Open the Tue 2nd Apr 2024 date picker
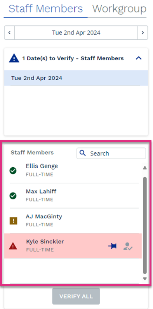The image size is (153, 309). click(76, 33)
